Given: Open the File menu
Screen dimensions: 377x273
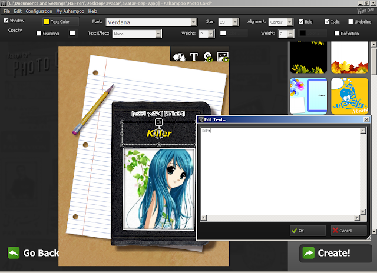Looking at the screenshot, I should click(6, 11).
